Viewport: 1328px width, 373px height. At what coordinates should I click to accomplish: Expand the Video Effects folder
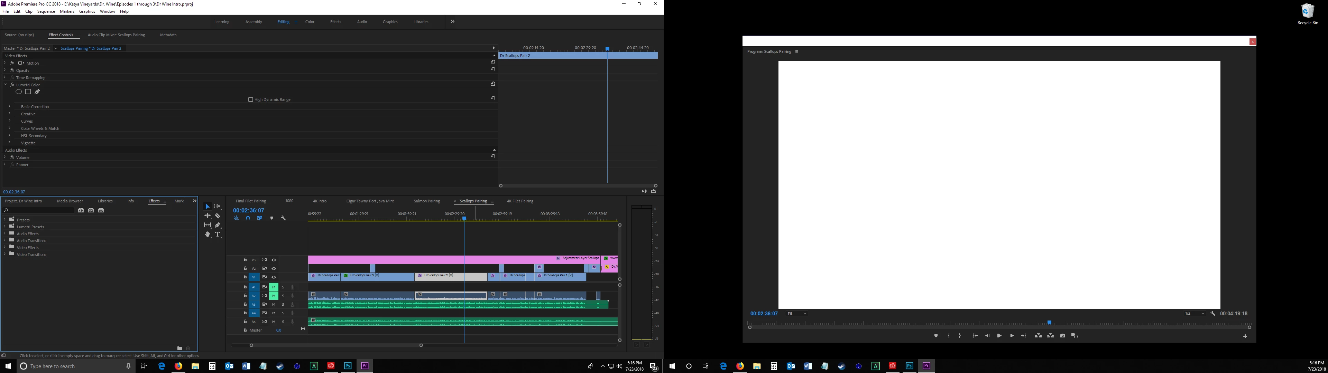click(x=4, y=247)
